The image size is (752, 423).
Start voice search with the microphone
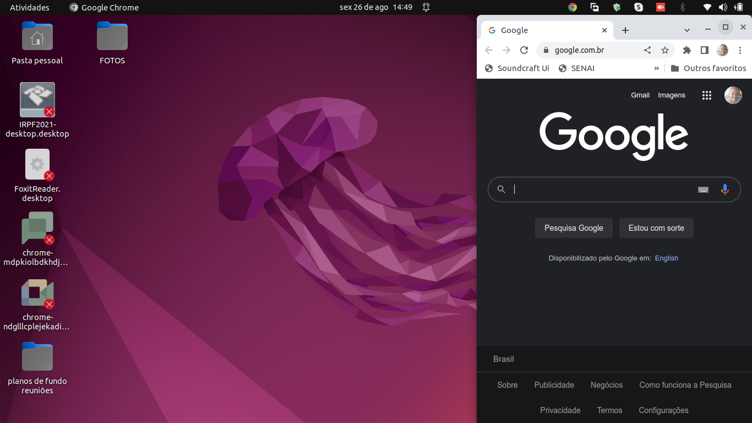[724, 189]
